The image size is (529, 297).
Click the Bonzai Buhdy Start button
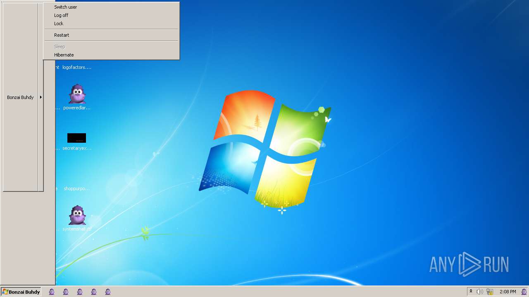tap(21, 292)
